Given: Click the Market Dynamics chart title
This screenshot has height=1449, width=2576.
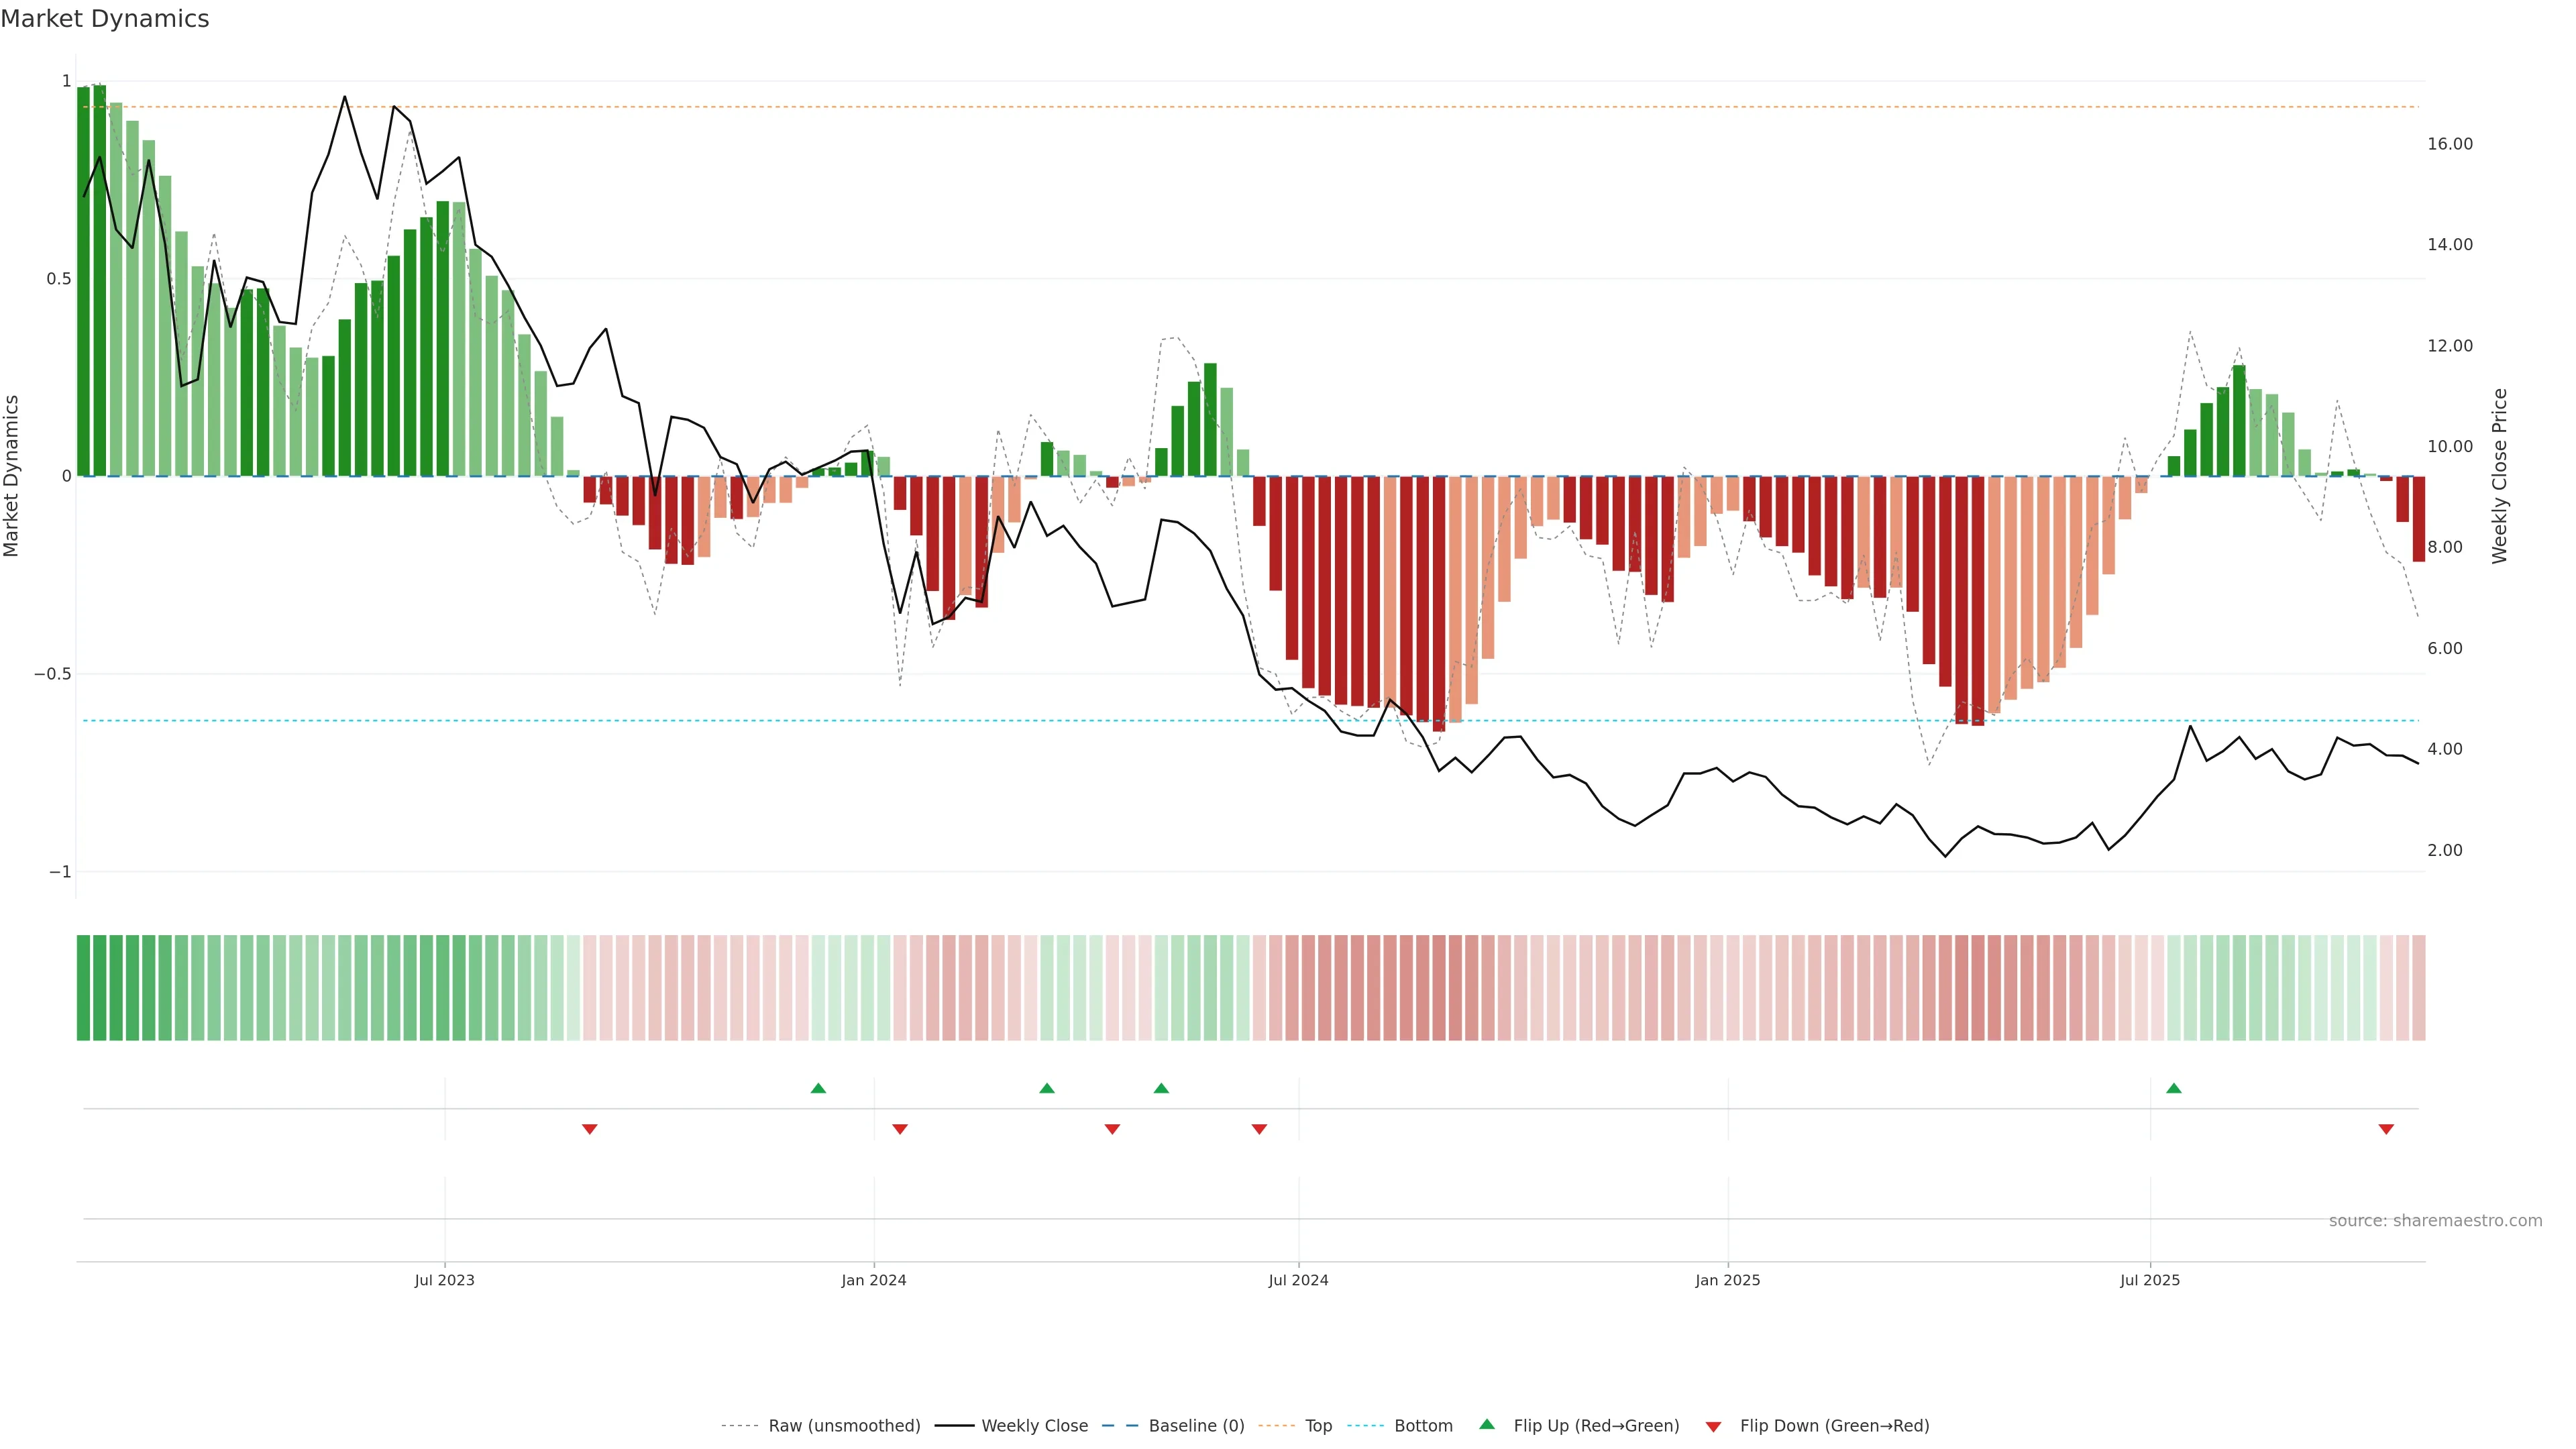Looking at the screenshot, I should (x=105, y=19).
